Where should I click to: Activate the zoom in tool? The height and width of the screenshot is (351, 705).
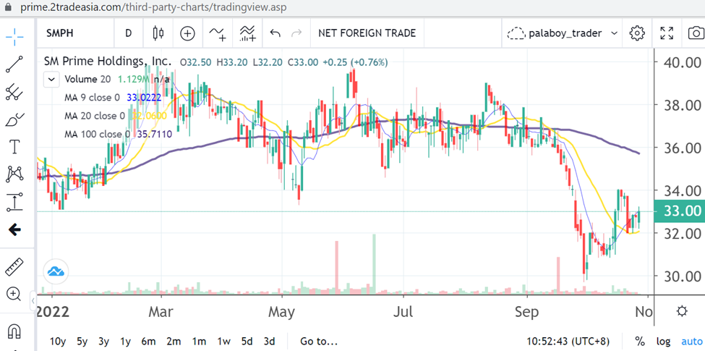coord(14,295)
